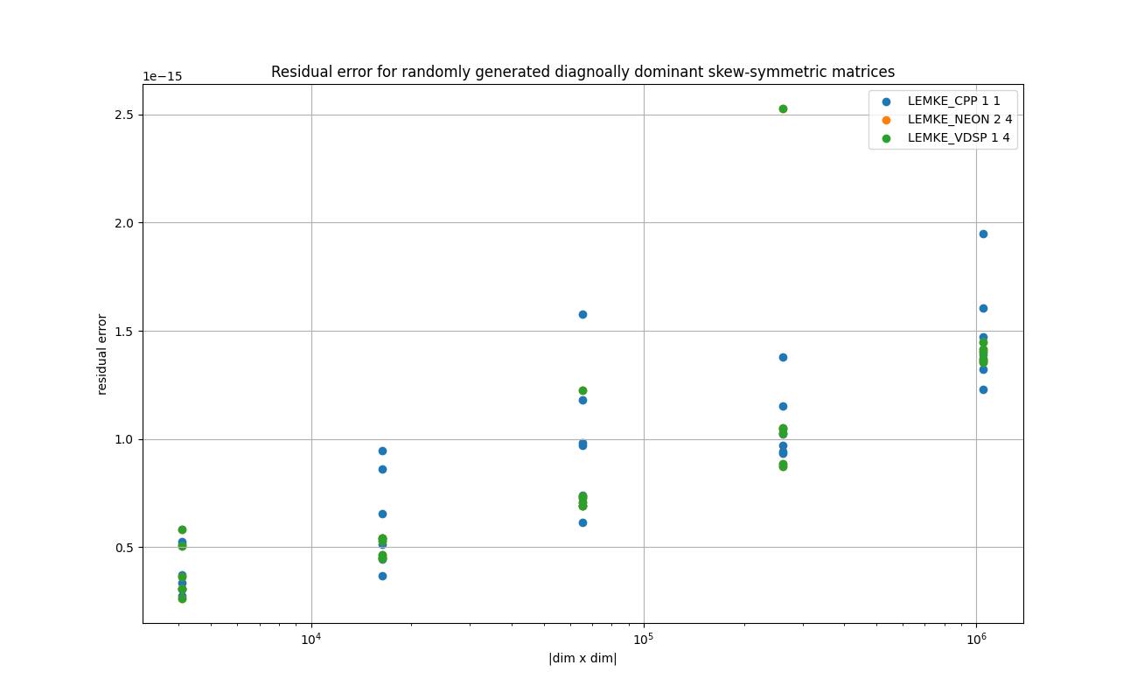
Task: Click the green outlier point near 2.5
Action: coord(783,108)
